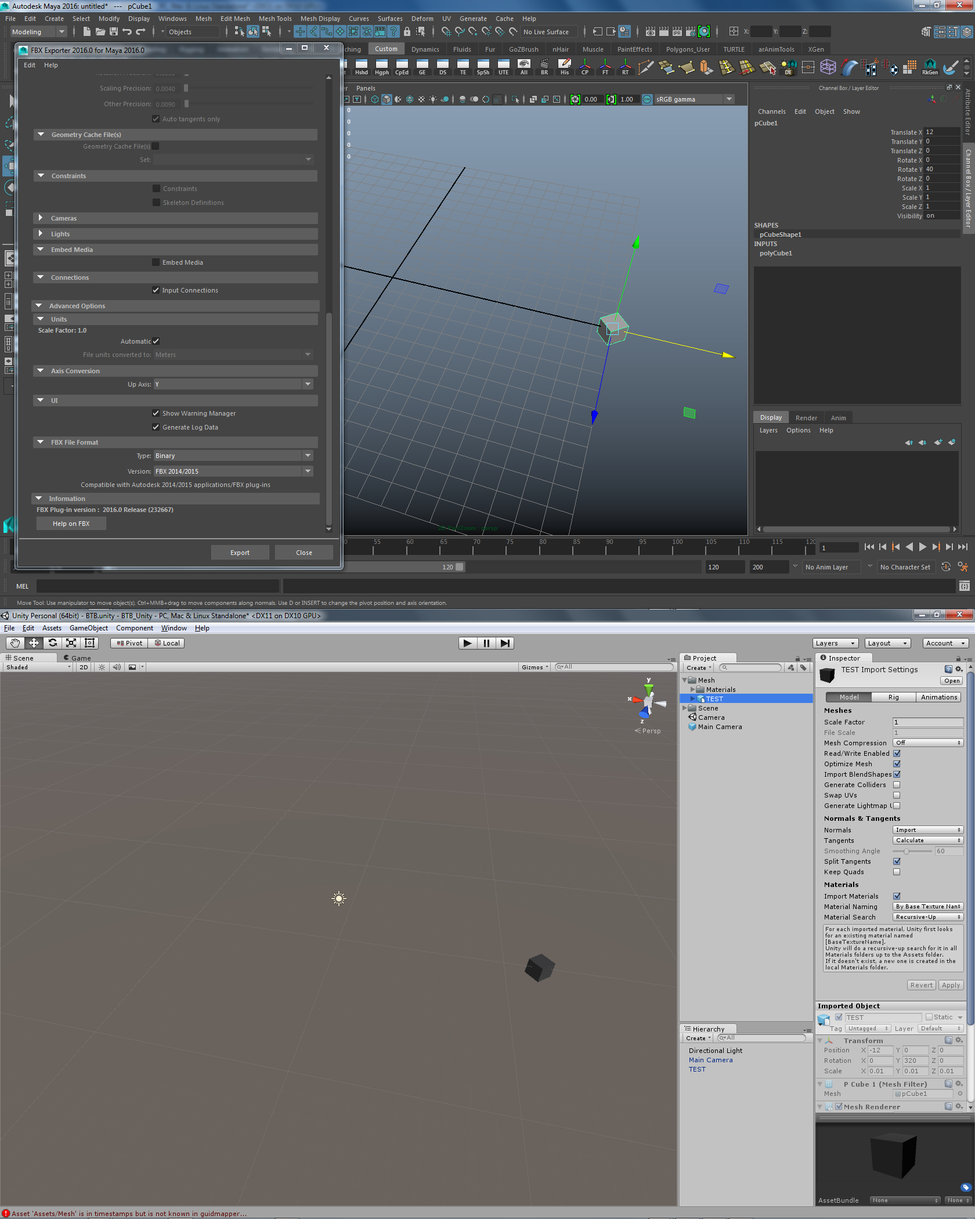Select Unity's Rotate tool
The image size is (975, 1219).
point(52,643)
